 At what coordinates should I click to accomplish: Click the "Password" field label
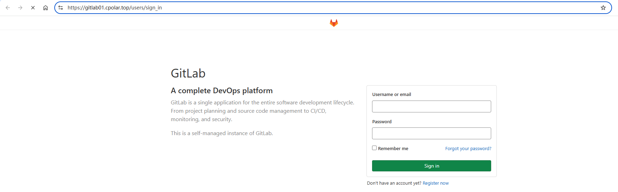[382, 122]
